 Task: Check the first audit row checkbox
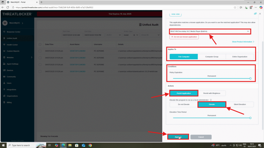click(40, 51)
